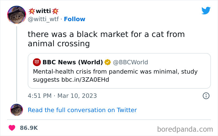Open the tweet info circle icon

click(206, 96)
